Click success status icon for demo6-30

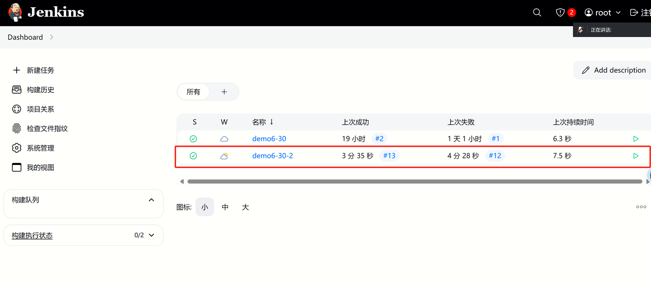click(x=193, y=139)
